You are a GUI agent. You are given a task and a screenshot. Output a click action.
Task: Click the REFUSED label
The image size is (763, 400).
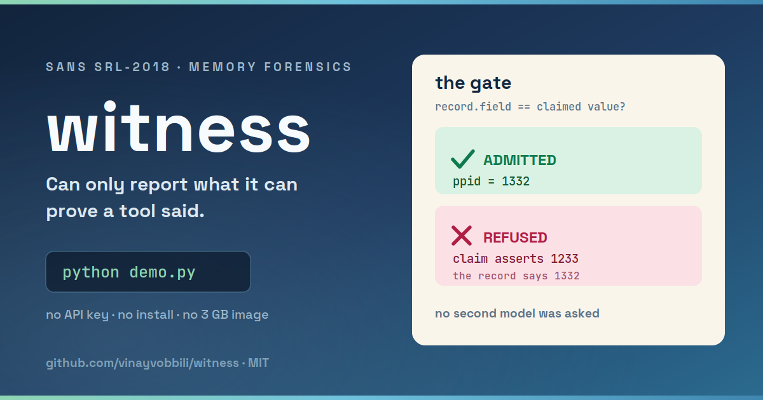click(515, 237)
